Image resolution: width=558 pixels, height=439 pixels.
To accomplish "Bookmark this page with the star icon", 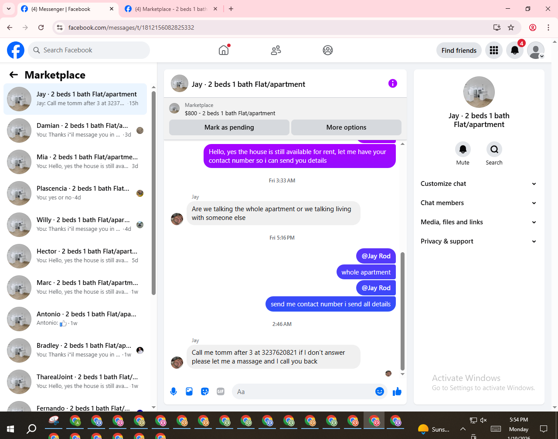I will pos(511,27).
